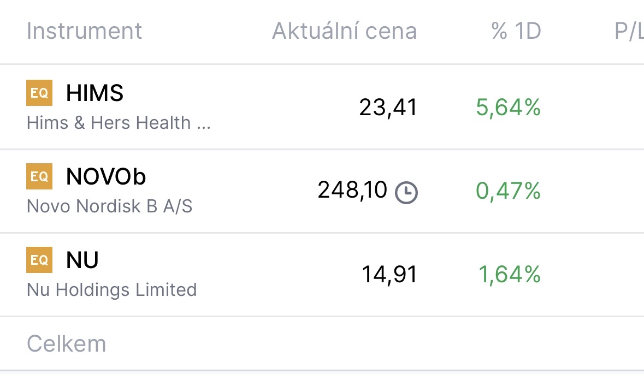Open the NU ticker row

(82, 260)
